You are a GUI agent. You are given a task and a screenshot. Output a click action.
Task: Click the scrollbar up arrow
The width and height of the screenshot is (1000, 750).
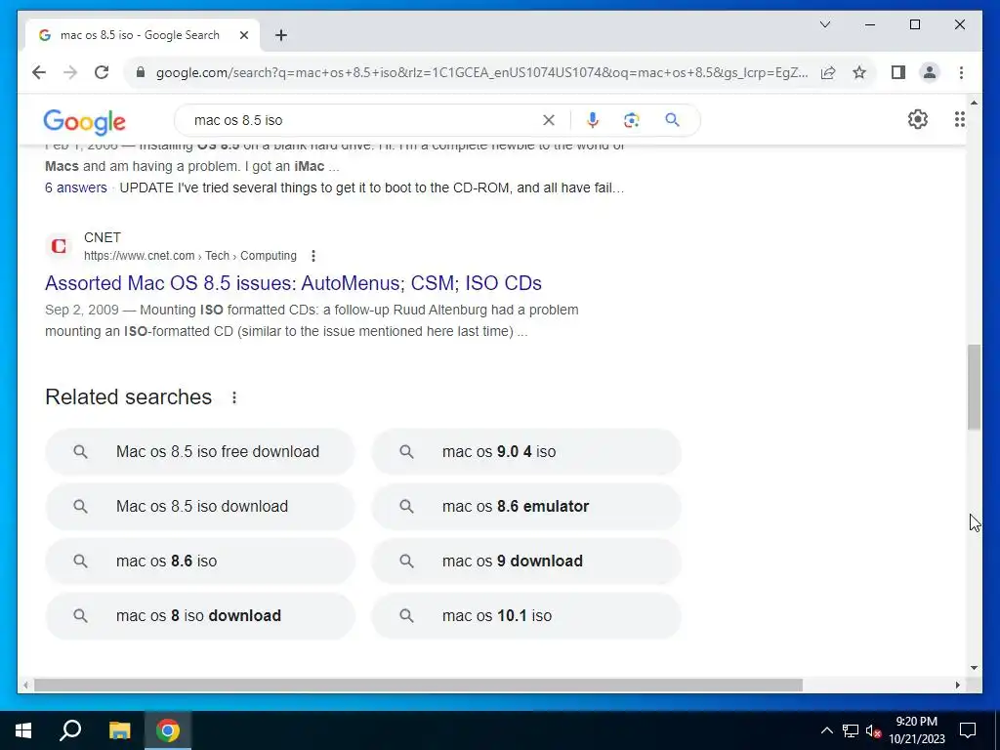point(974,102)
